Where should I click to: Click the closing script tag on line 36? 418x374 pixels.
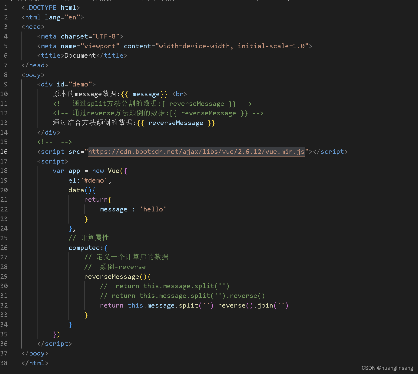(55, 344)
